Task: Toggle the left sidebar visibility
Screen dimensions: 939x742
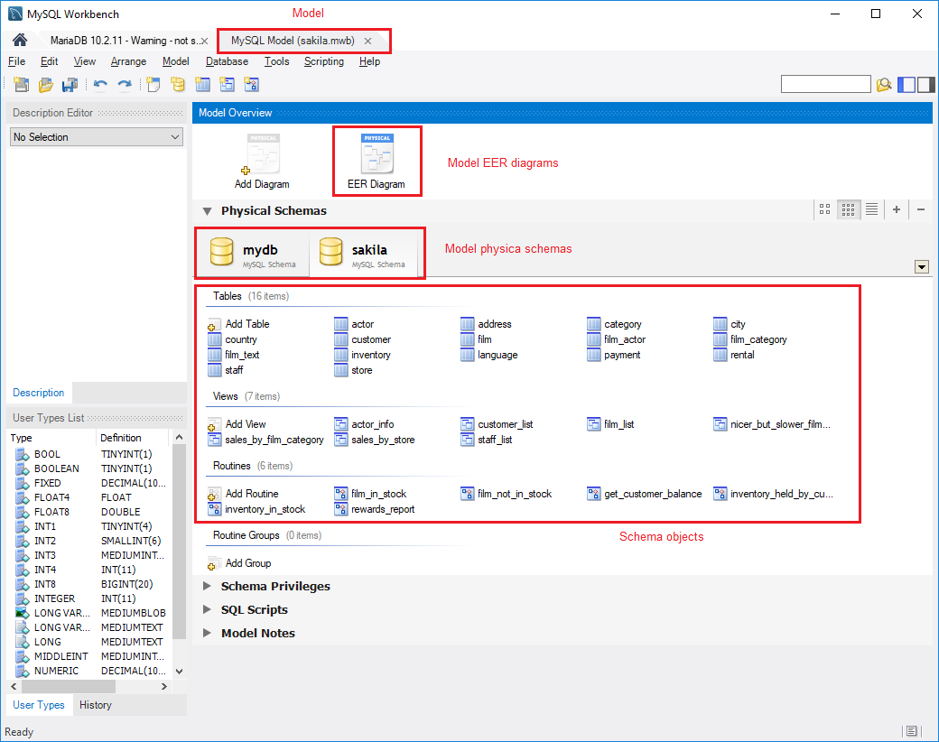Action: [906, 85]
